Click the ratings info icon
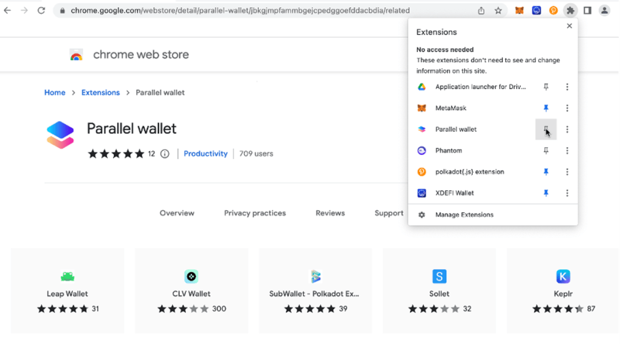Viewport: 620px width, 344px height. coord(165,154)
